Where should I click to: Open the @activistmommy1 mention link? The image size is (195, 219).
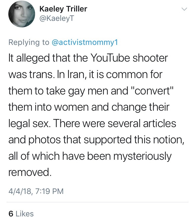(84, 43)
